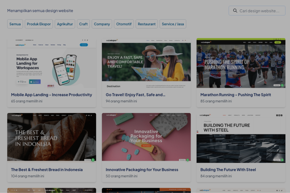This screenshot has height=193, width=290.
Task: Show Agrikultur website designs
Action: 65,24
